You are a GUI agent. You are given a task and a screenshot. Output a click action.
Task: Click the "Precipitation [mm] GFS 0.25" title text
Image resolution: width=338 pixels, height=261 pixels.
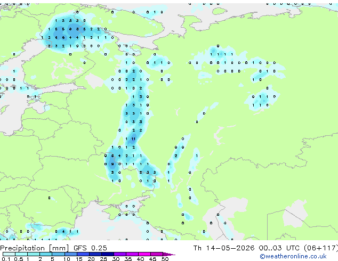coord(53,248)
